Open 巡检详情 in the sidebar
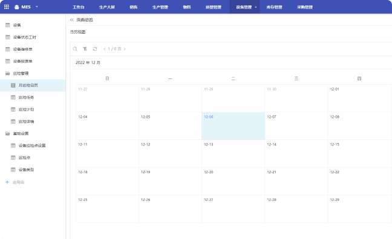Screen dimensions: 392x239 click(33, 121)
